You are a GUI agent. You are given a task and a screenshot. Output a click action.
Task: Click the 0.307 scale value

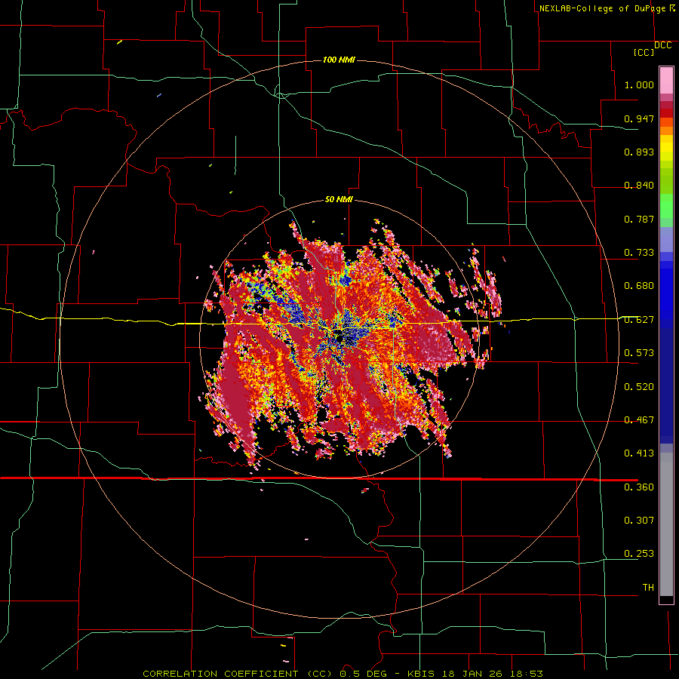[x=639, y=521]
